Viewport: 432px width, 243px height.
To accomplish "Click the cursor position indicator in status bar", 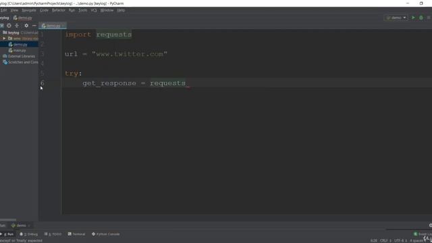I will pyautogui.click(x=373, y=240).
